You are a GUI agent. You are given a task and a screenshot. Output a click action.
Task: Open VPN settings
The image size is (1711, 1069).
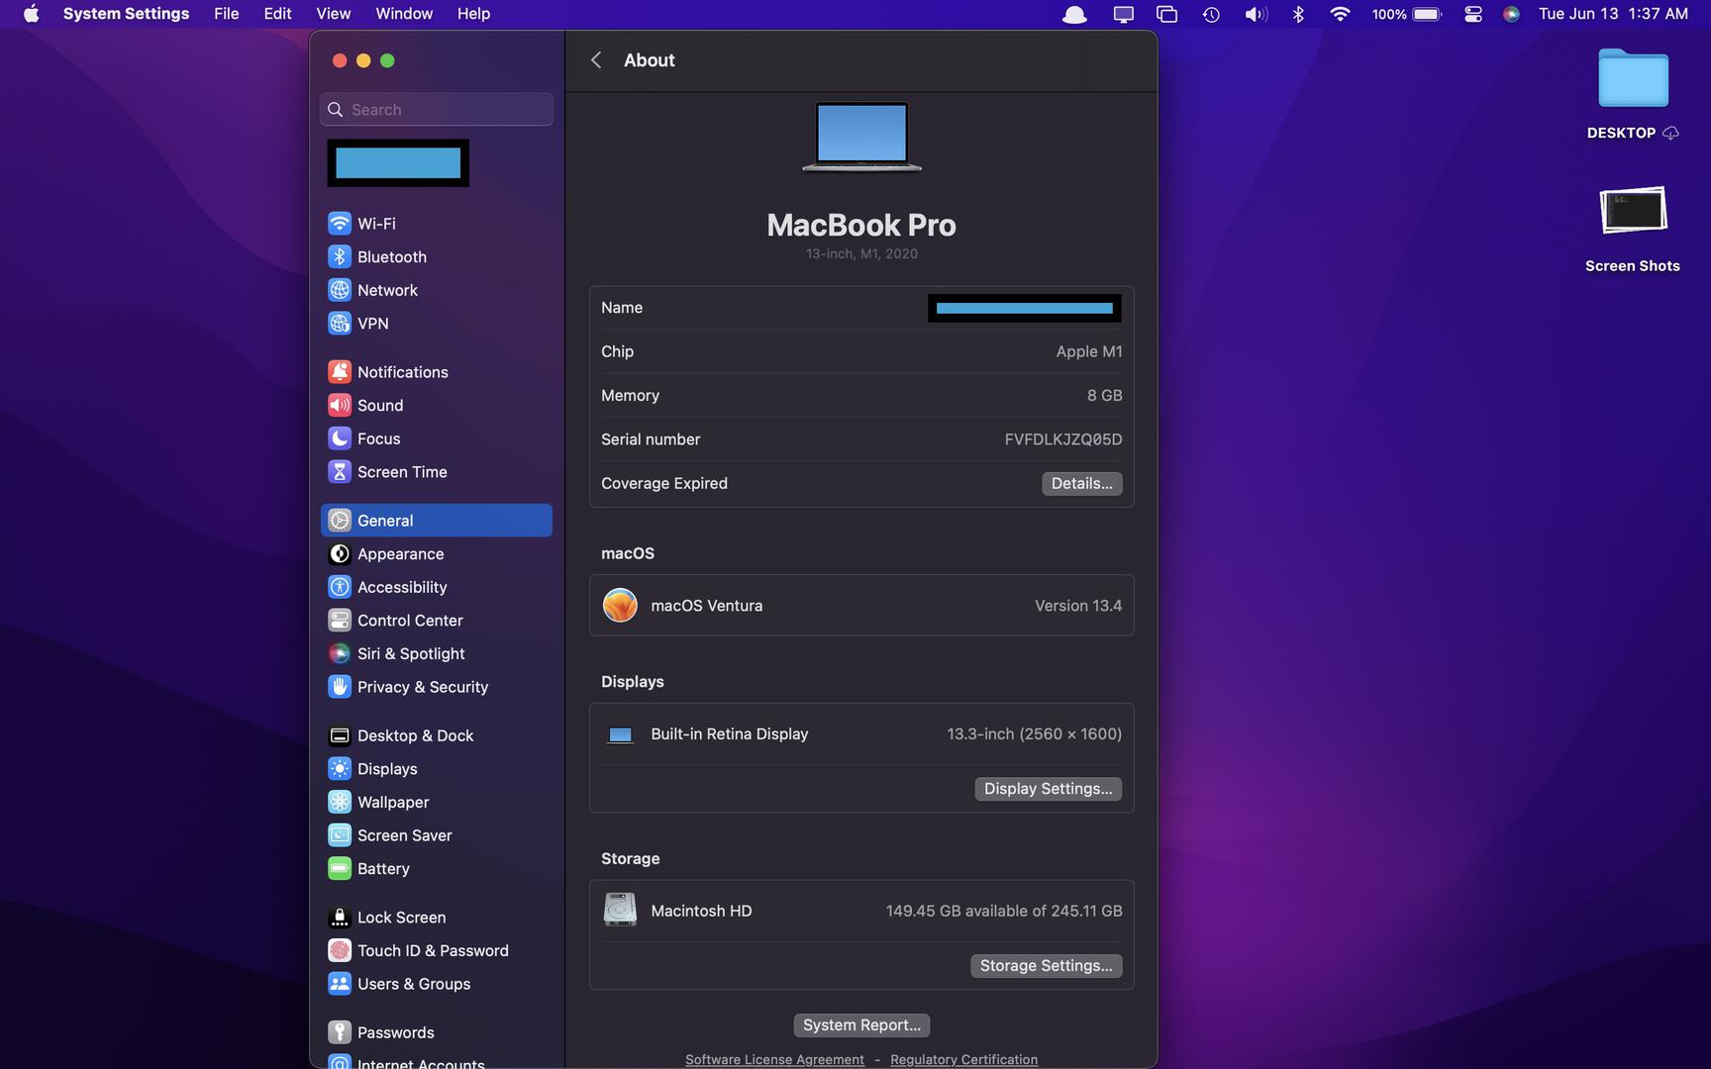pyautogui.click(x=436, y=324)
